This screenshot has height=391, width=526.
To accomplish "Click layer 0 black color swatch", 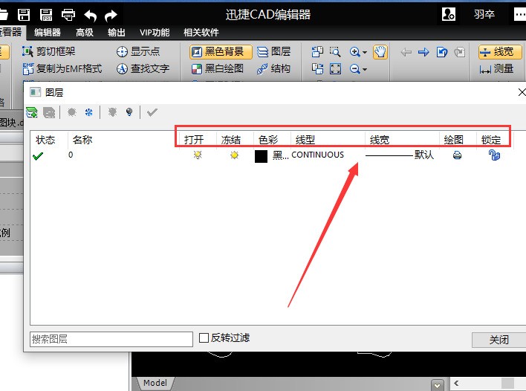I will [x=261, y=155].
